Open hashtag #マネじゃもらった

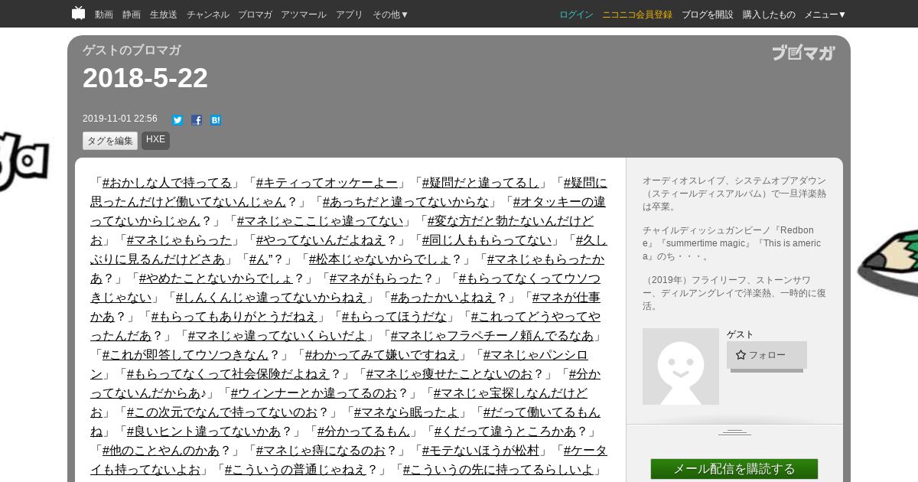click(179, 239)
